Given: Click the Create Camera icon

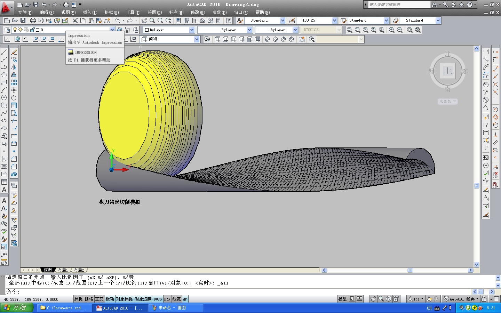Looking at the screenshot, I should tap(302, 39).
